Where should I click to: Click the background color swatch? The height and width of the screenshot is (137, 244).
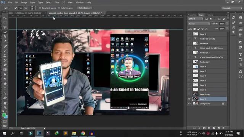click(6, 117)
